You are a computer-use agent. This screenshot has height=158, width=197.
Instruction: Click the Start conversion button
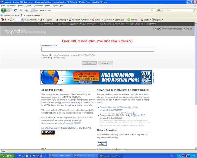89,63
